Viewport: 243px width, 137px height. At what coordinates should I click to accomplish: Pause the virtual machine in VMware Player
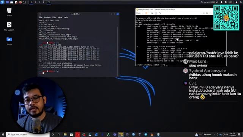pos(146,13)
